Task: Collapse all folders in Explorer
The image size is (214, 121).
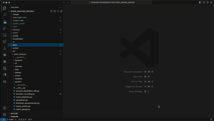Action: pos(61,11)
